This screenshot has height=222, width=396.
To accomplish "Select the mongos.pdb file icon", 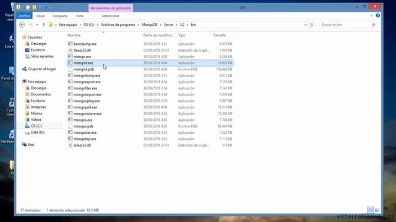I will click(x=70, y=126).
